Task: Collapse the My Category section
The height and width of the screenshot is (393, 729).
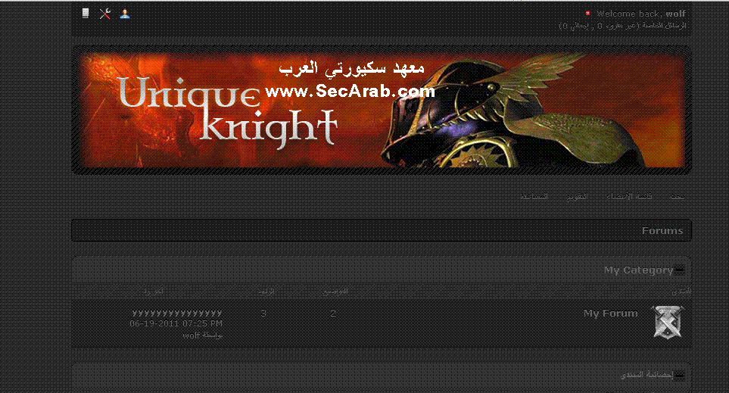Action: [x=679, y=270]
